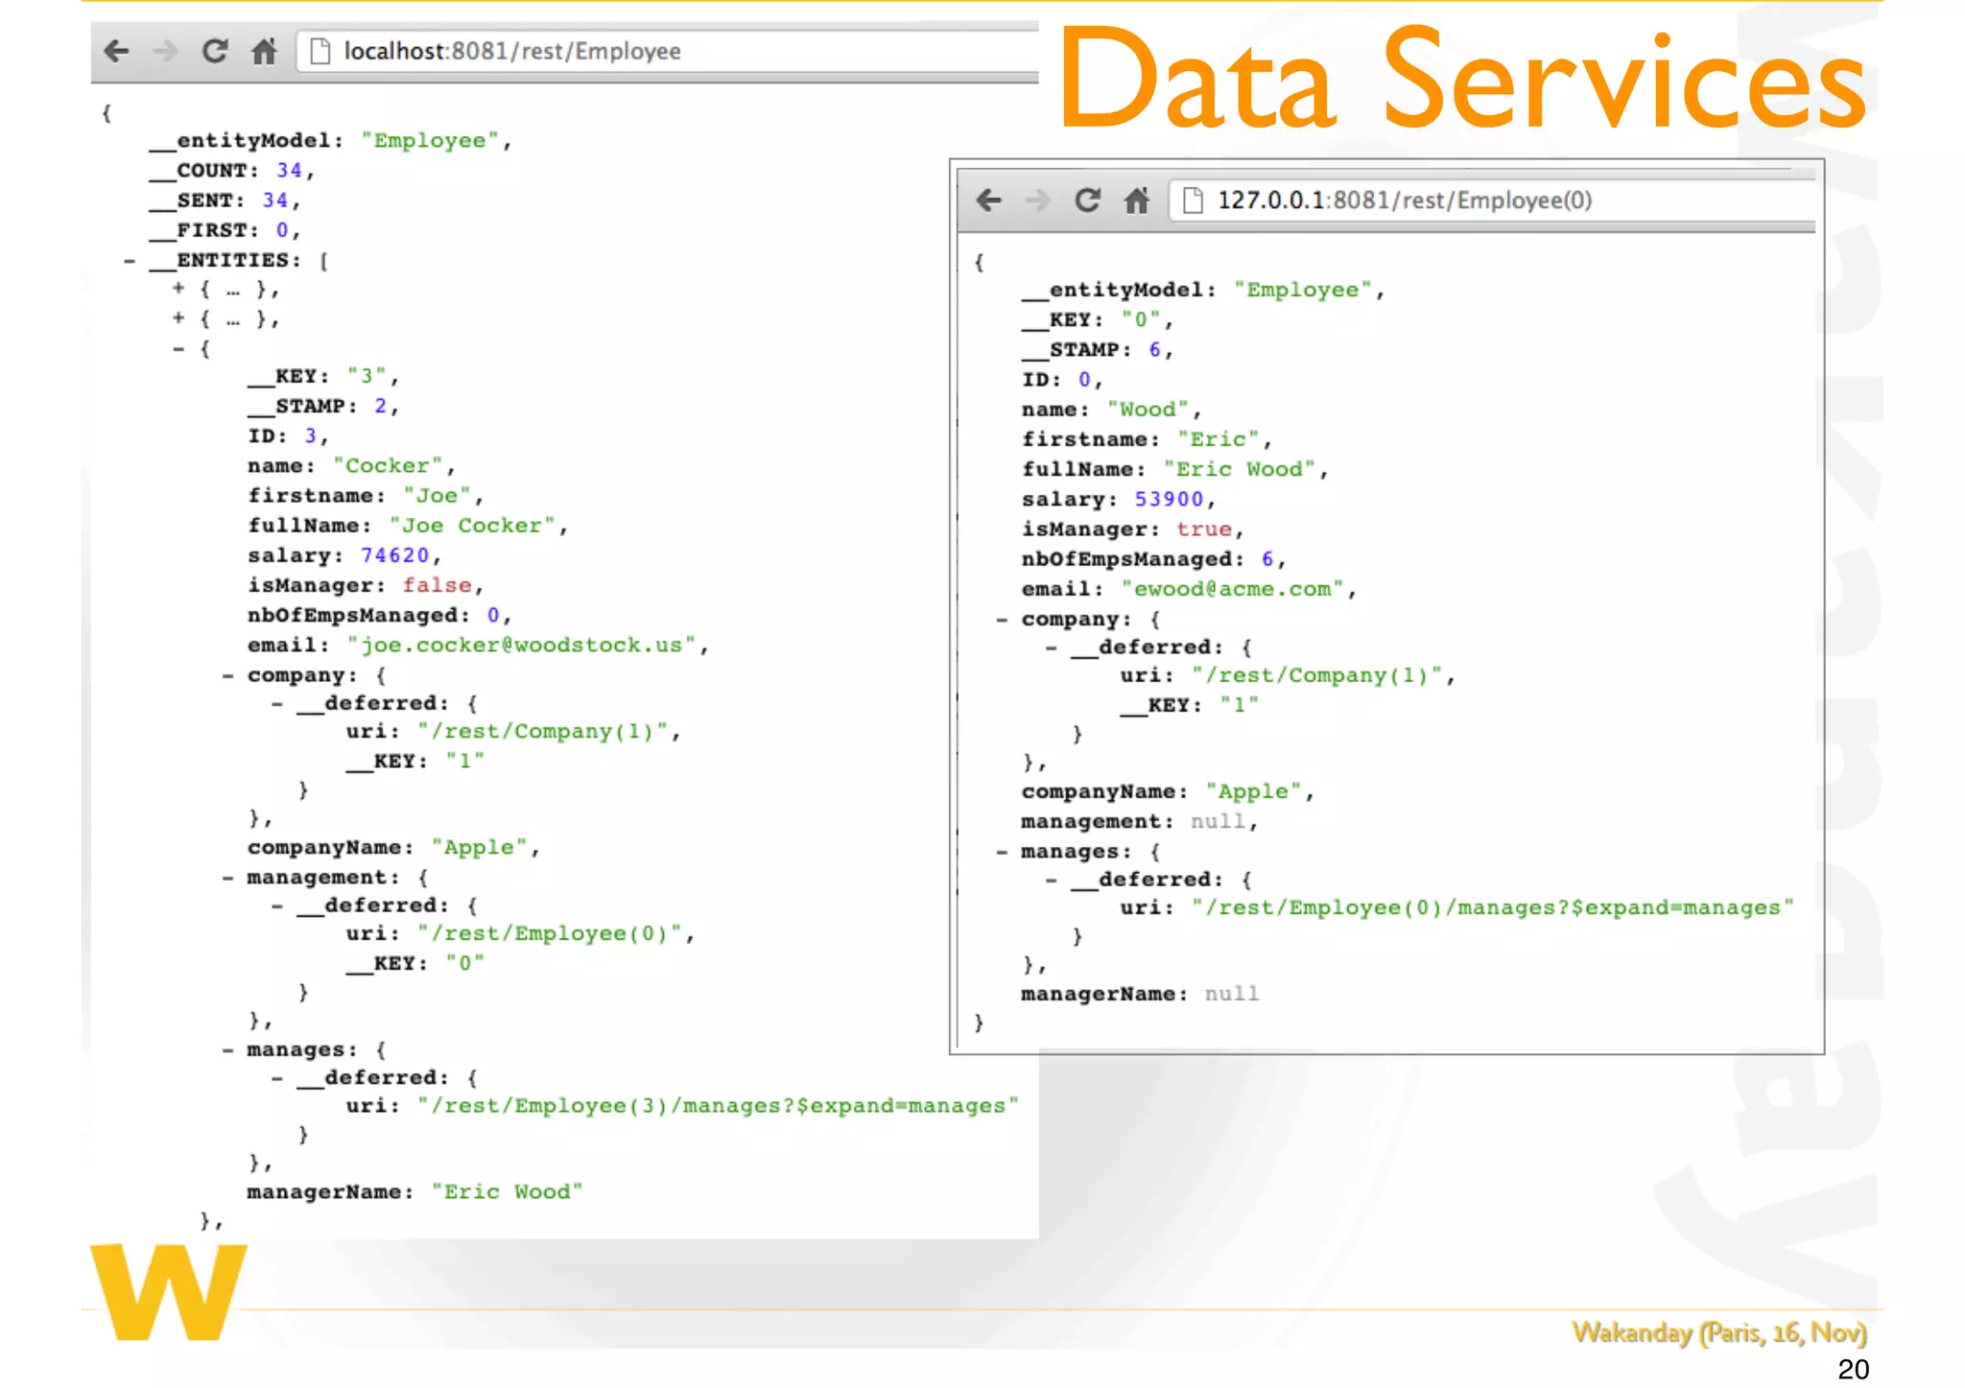
Task: Select the "ewood@acme.com" email value
Action: tap(1233, 590)
